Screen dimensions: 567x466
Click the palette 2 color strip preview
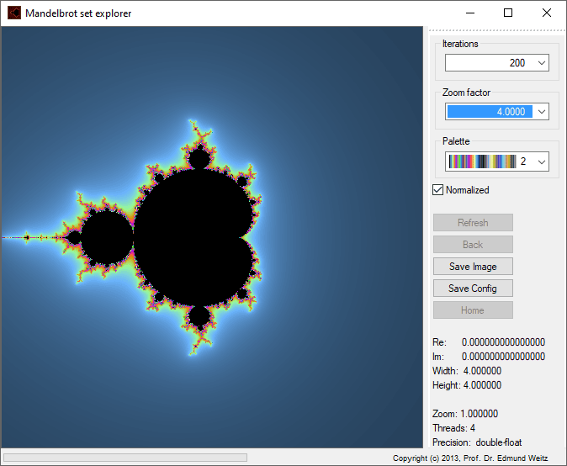click(482, 162)
